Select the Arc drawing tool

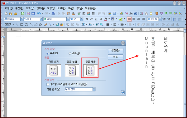pyautogui.click(x=31, y=25)
